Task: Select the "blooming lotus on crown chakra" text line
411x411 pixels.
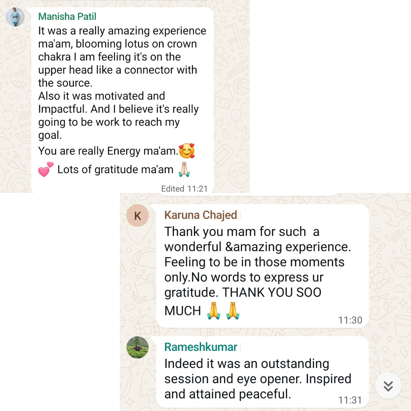Action: [x=118, y=44]
